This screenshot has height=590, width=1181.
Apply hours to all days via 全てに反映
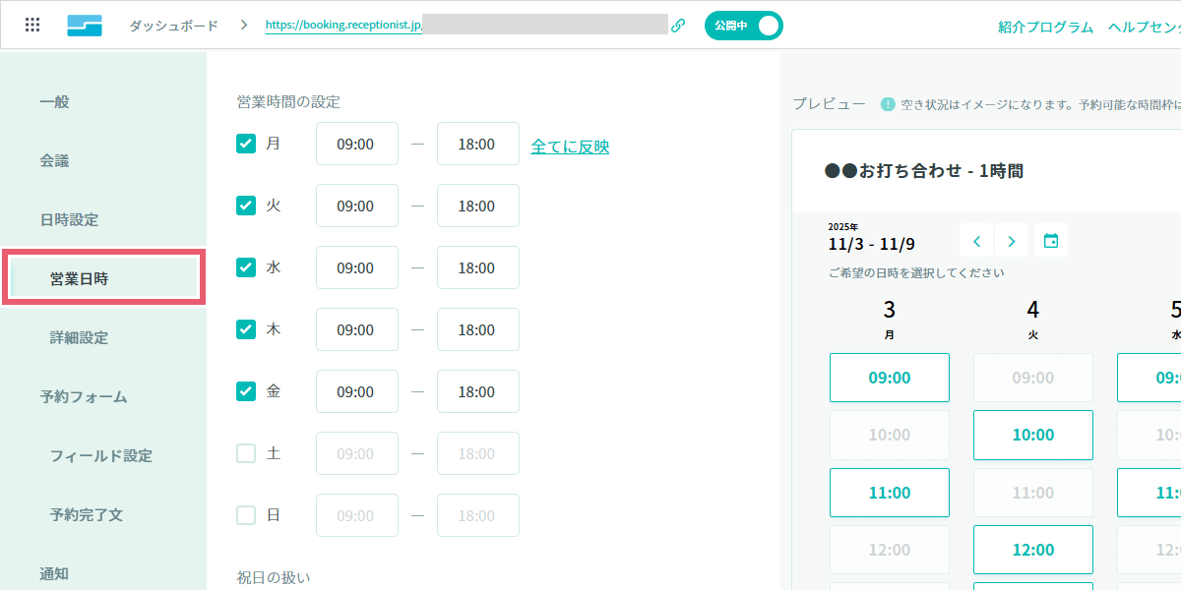(x=569, y=144)
